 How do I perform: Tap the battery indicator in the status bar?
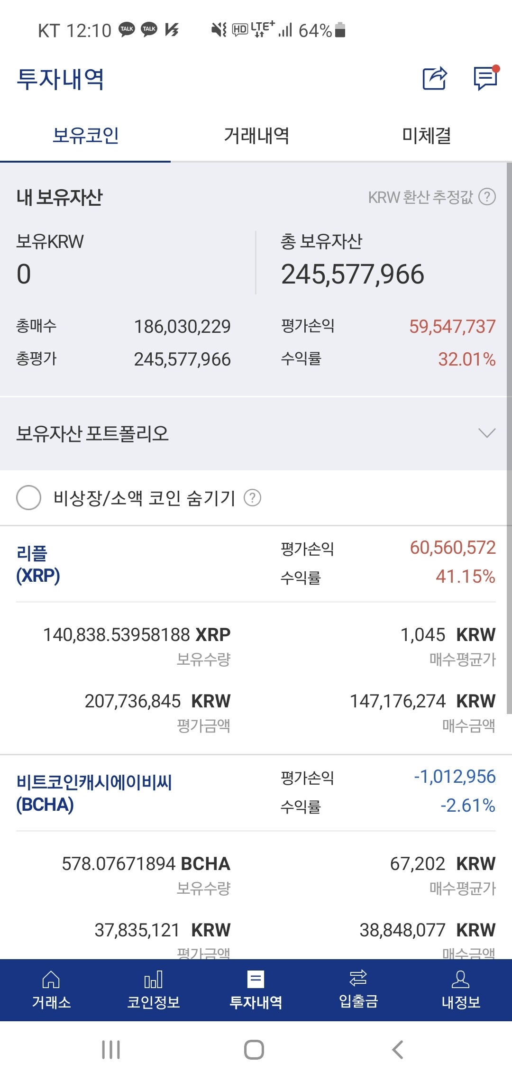339,30
